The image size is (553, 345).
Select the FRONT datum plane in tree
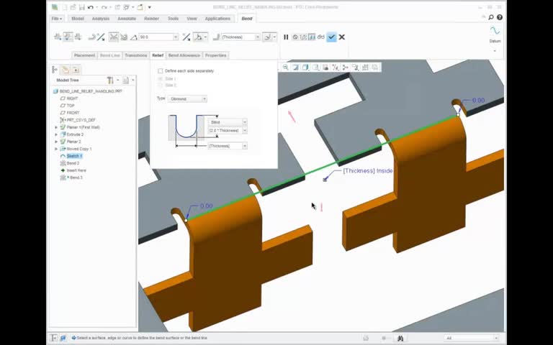click(x=73, y=113)
